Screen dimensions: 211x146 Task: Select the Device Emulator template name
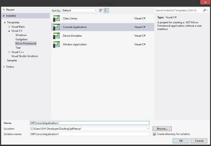[72, 36]
